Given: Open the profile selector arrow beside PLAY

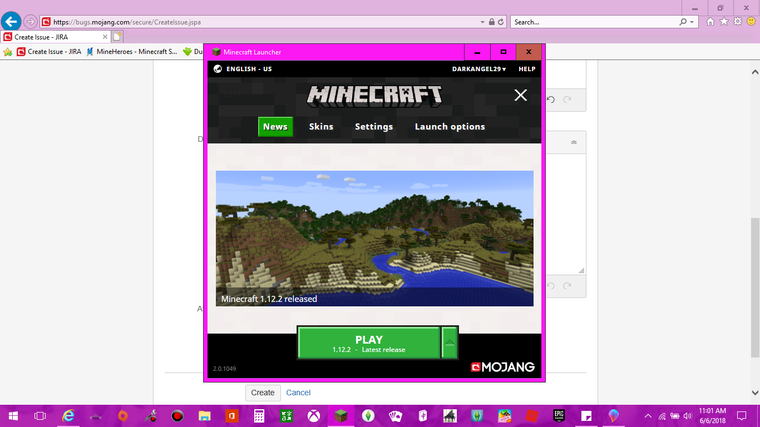Looking at the screenshot, I should [450, 342].
